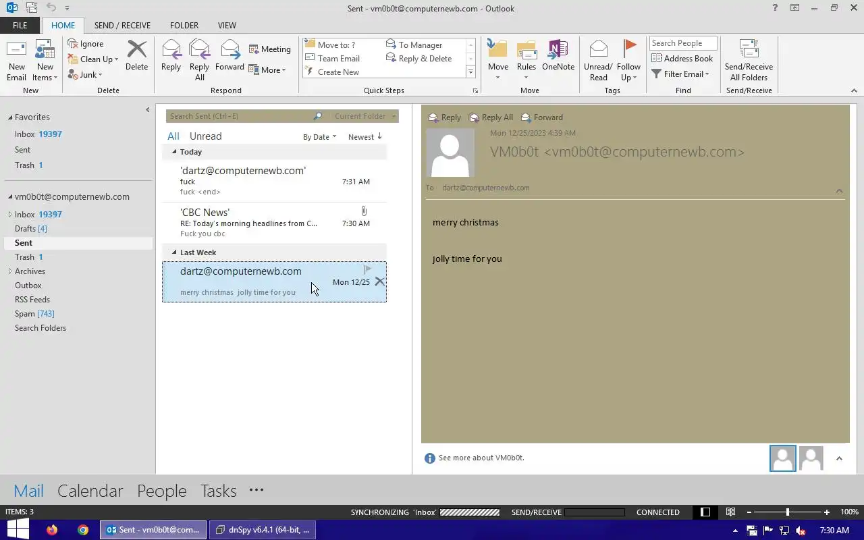Click the Search People field

[x=683, y=43]
